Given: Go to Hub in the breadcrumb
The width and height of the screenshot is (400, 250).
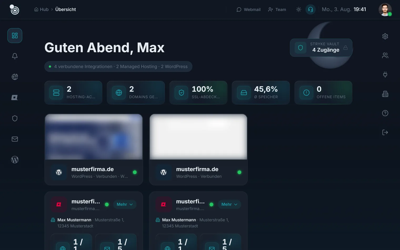Looking at the screenshot, I should 44,9.
